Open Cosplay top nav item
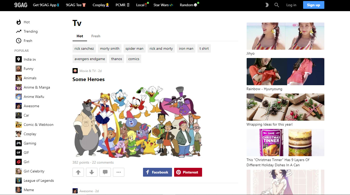Viewport: 350px width, 195px height. click(x=101, y=5)
